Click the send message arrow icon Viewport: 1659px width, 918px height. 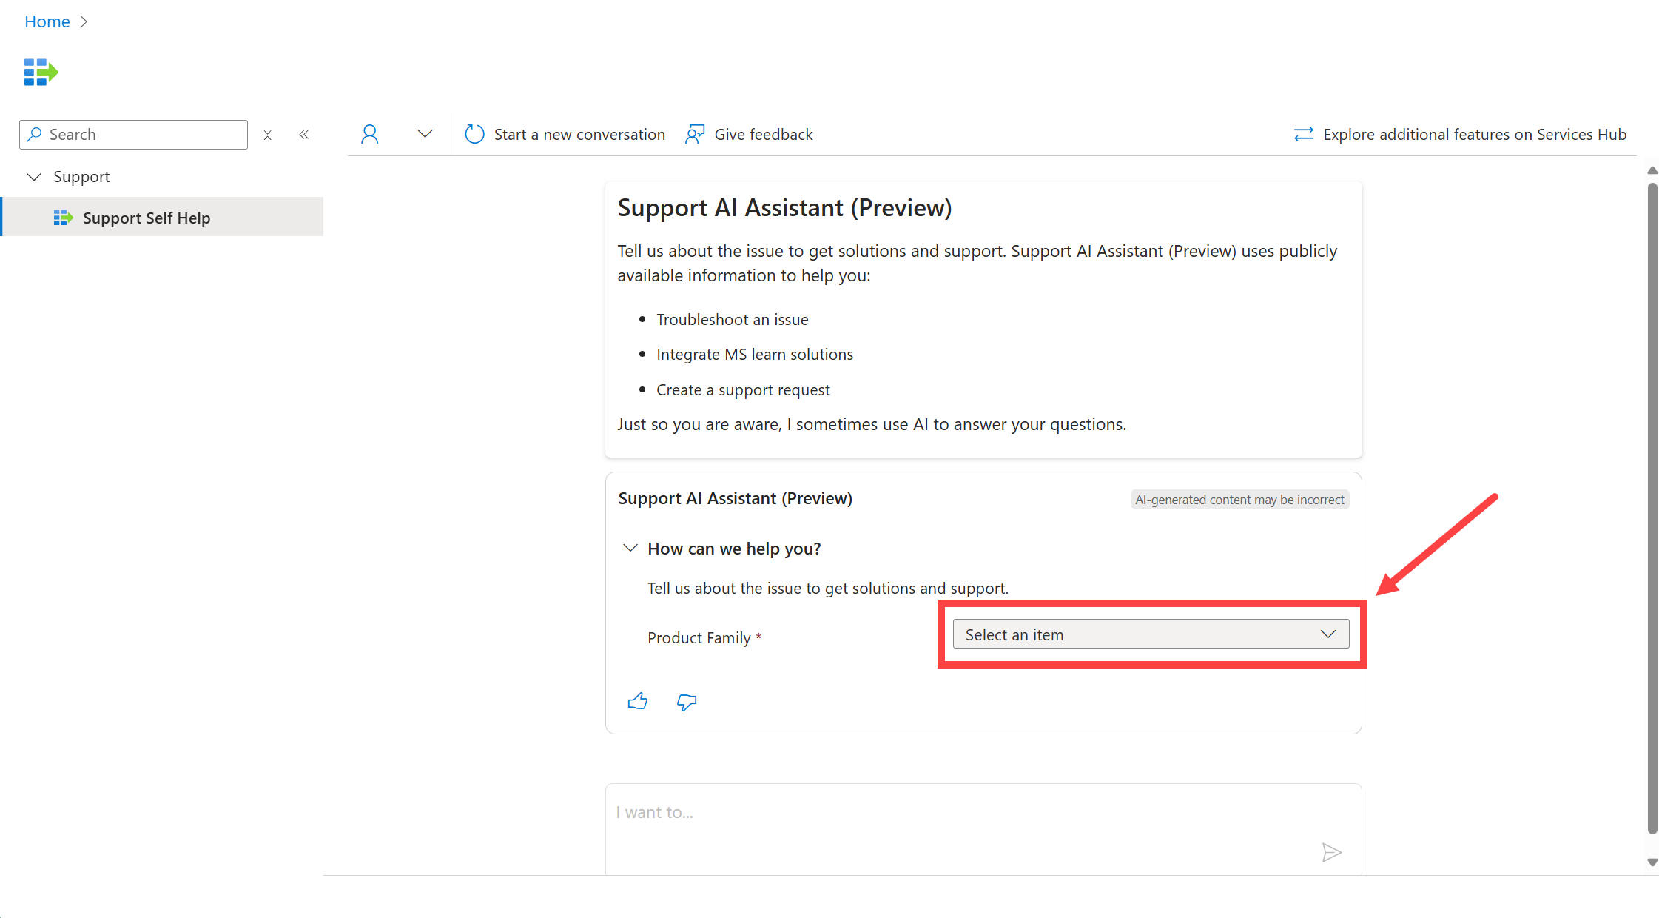coord(1331,853)
